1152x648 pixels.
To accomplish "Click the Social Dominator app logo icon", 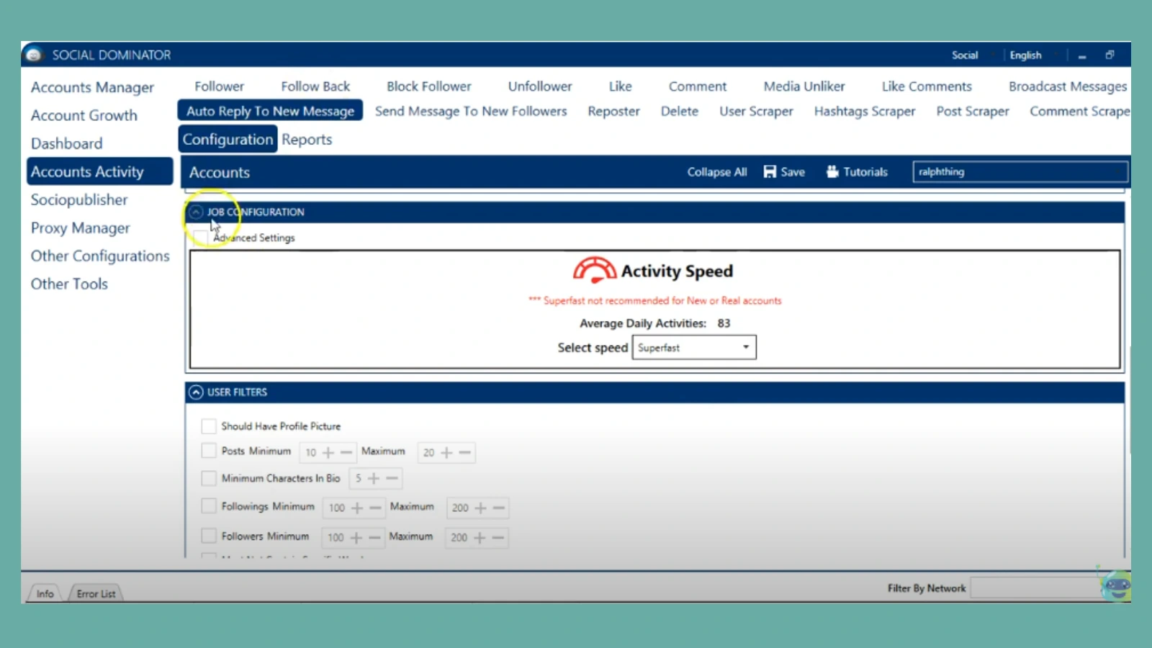I will click(33, 55).
